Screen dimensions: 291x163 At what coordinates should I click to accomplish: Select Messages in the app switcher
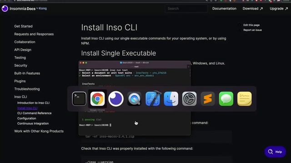click(x=226, y=99)
